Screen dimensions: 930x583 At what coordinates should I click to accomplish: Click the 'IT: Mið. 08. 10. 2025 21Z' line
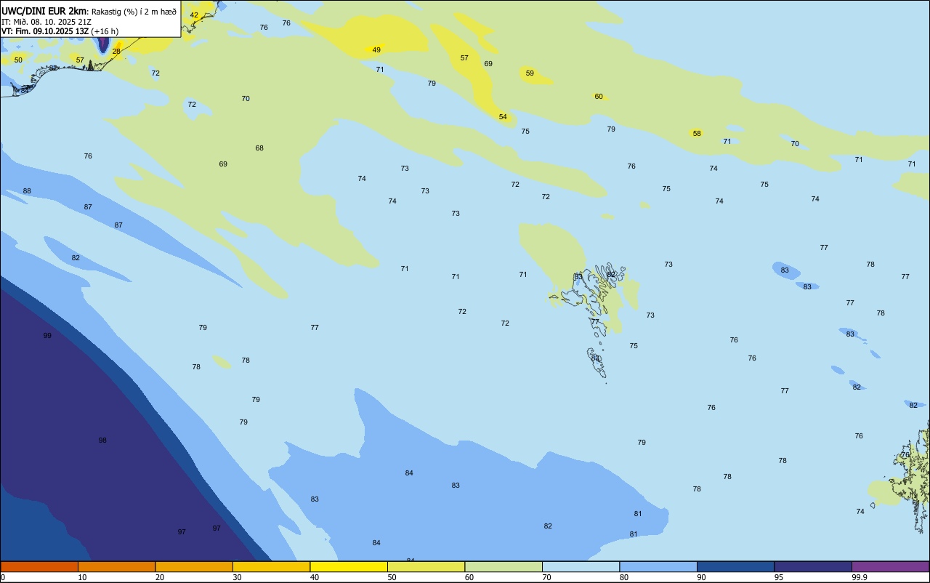pyautogui.click(x=46, y=22)
